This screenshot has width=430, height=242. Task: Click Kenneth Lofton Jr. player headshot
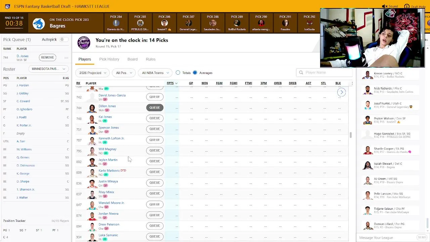click(x=92, y=140)
